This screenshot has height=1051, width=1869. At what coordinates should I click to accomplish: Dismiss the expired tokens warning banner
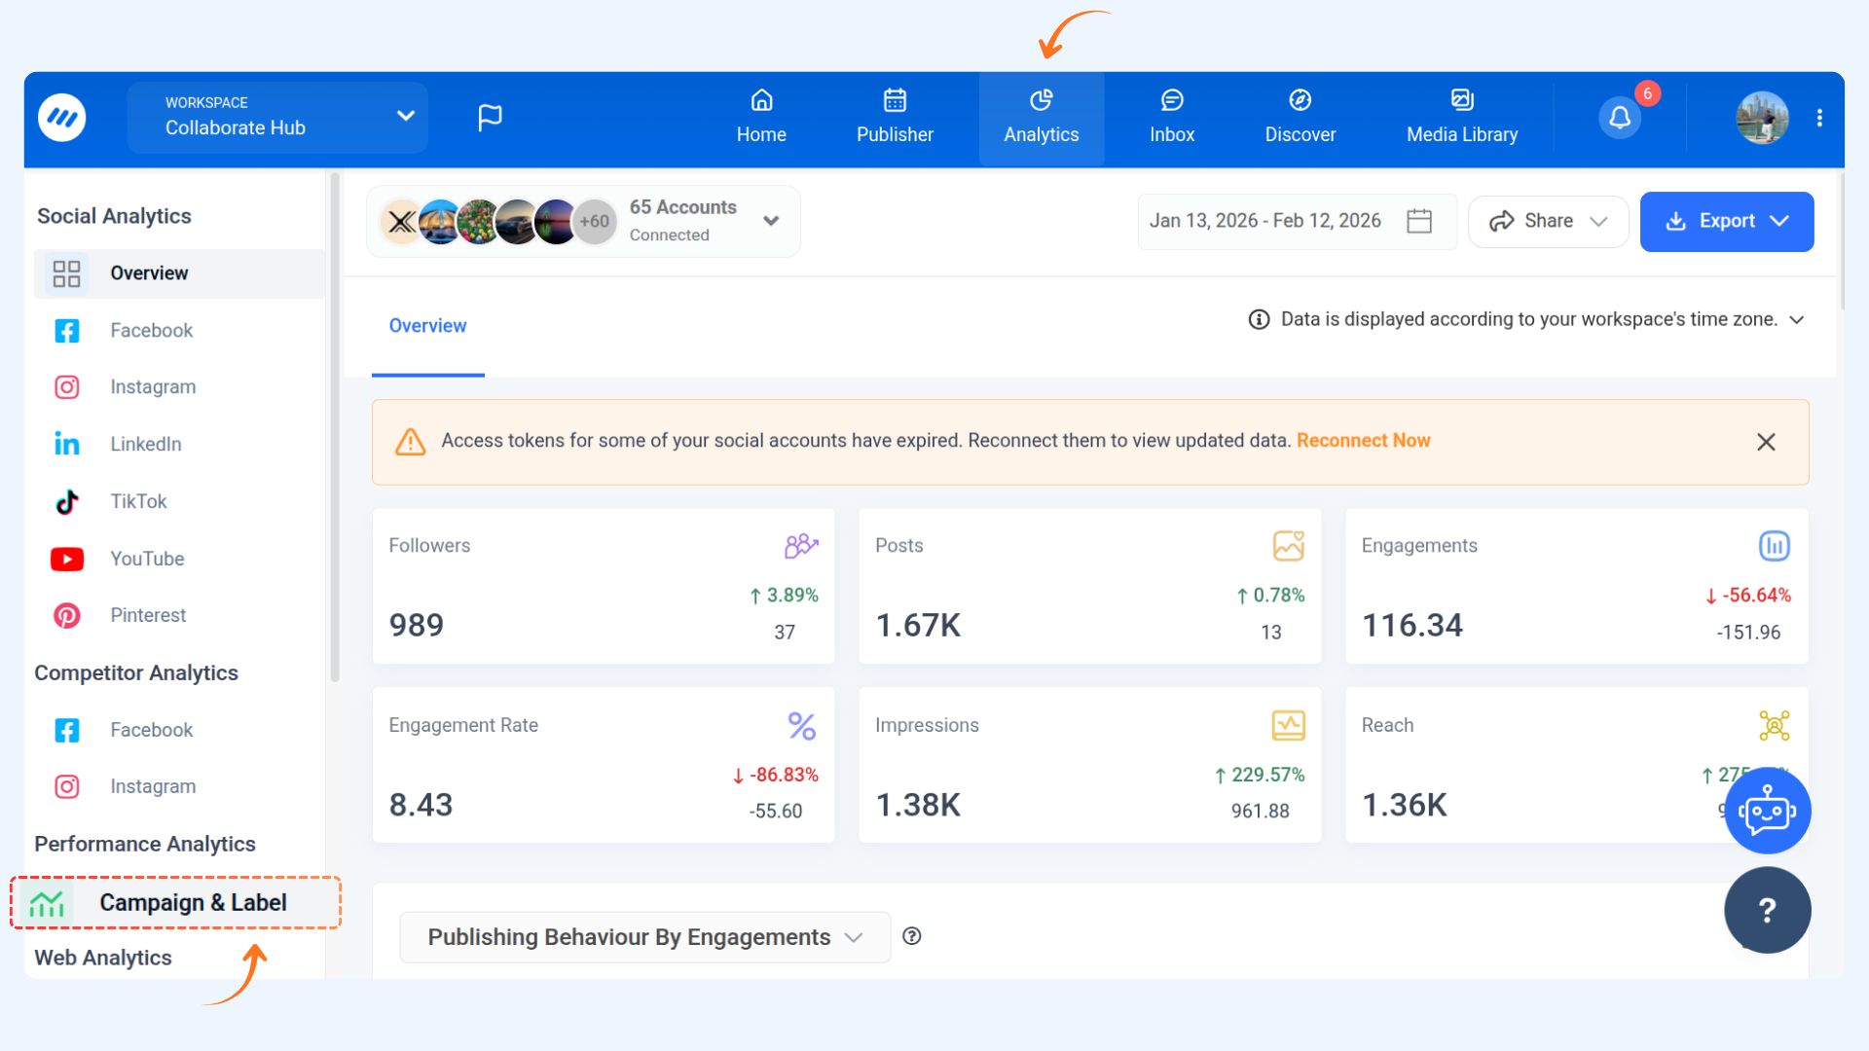tap(1766, 442)
